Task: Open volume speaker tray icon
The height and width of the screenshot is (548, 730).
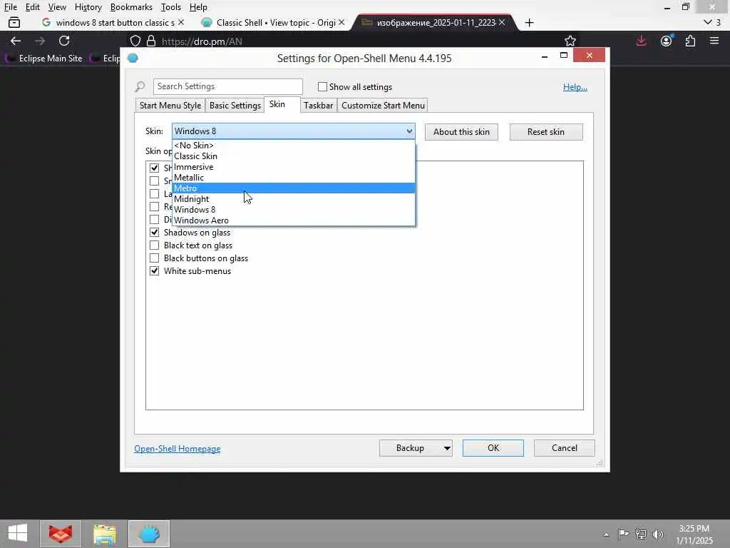Action: (x=658, y=534)
